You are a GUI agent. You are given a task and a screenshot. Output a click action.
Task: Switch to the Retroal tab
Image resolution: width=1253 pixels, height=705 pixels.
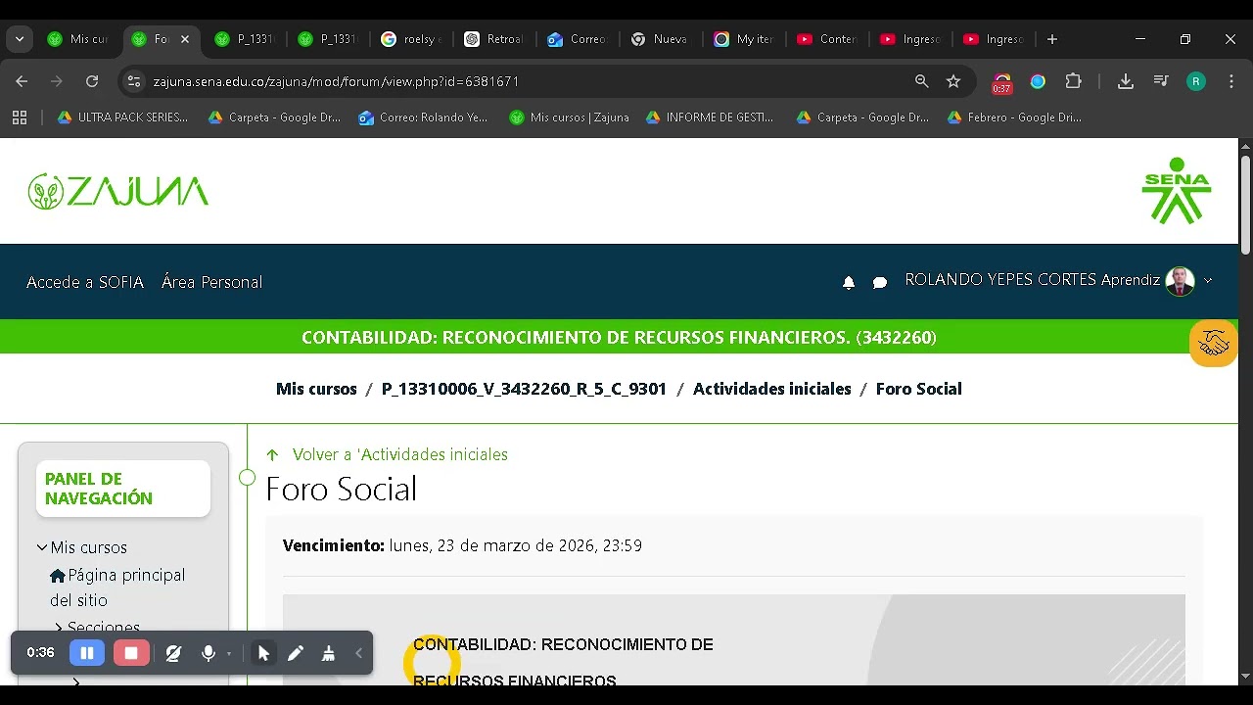(494, 39)
